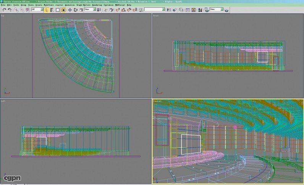This screenshot has width=304, height=185.
Task: Click the Use Pivot Point Center icon
Action: pos(99,10)
